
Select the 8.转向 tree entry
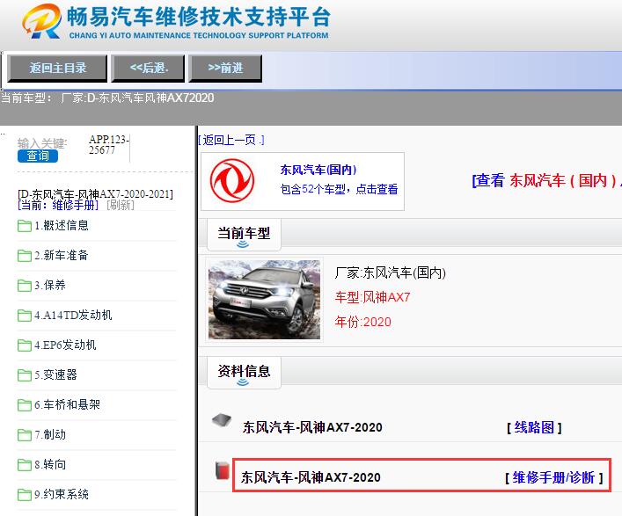click(x=50, y=464)
